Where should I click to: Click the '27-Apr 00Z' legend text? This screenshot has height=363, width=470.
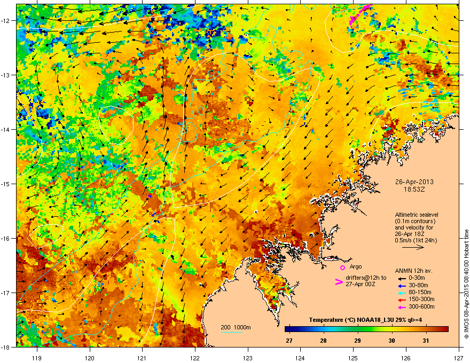(359, 284)
